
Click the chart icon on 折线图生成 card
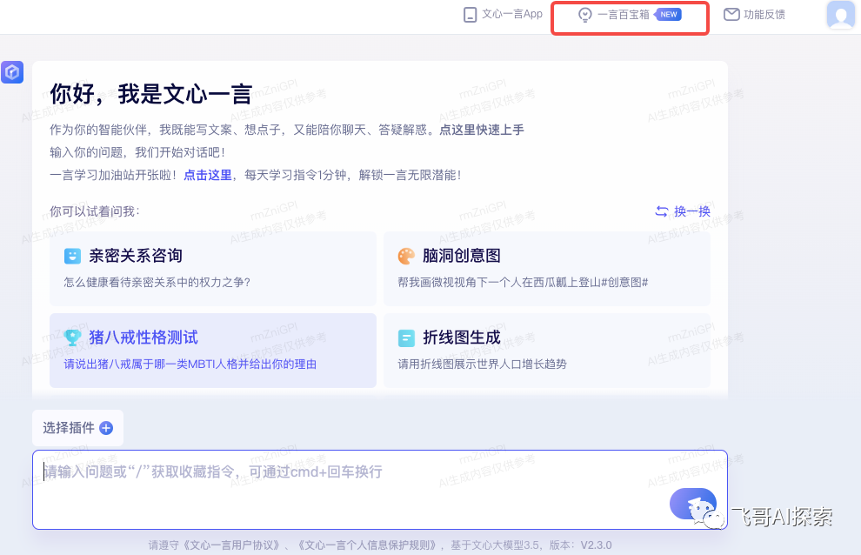tap(405, 338)
